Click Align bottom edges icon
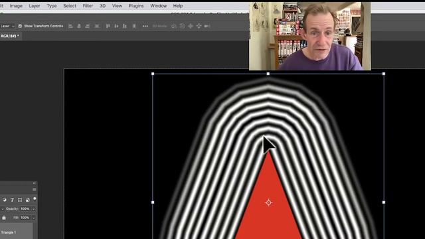Image resolution: width=425 pixels, height=239 pixels. pos(125,26)
